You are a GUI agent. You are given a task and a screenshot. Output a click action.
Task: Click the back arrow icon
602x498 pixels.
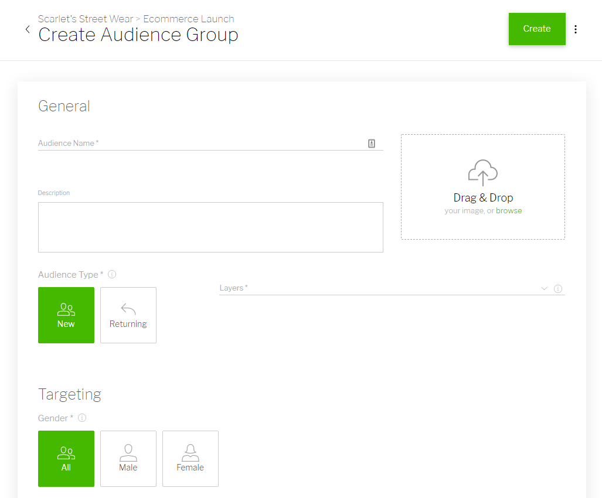pos(28,29)
